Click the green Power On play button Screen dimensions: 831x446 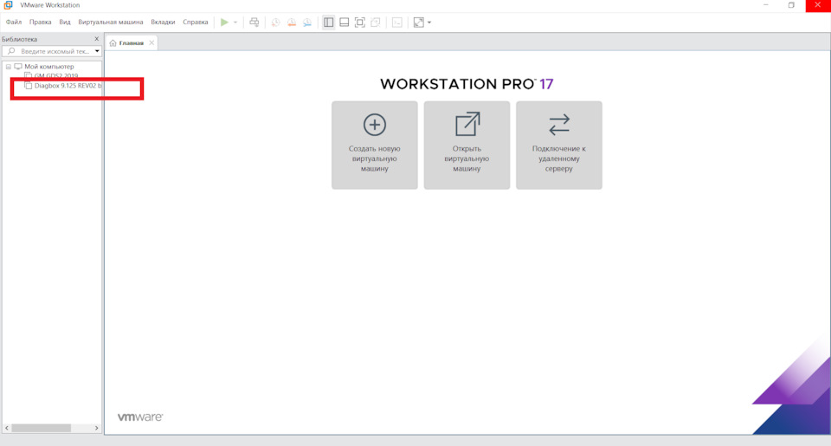225,23
